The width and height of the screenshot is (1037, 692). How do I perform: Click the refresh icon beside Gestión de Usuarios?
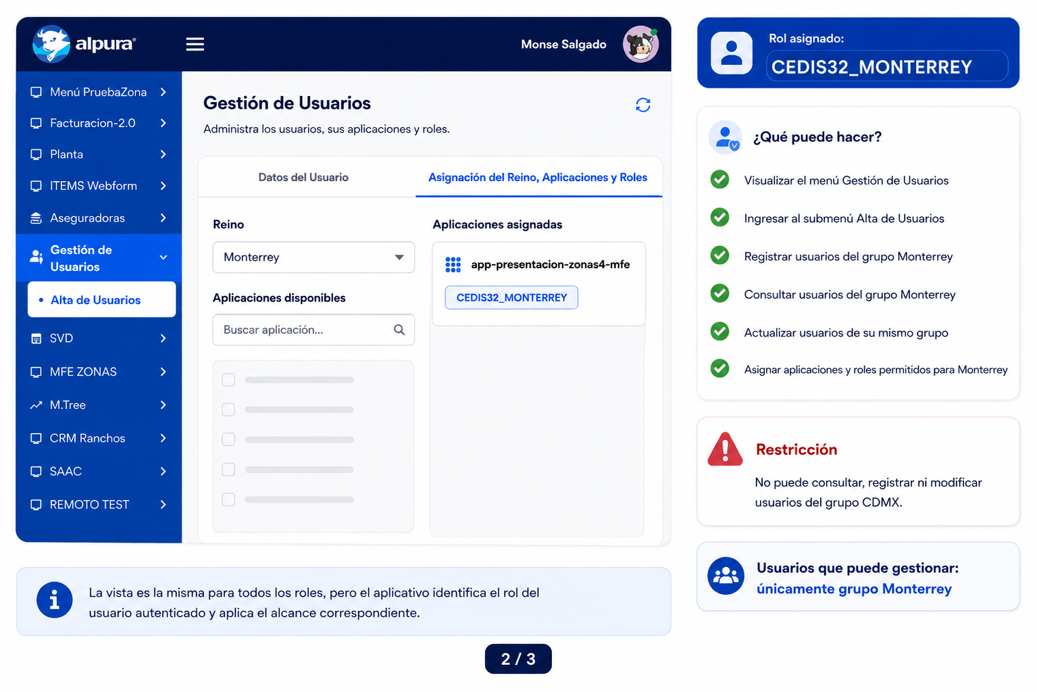pyautogui.click(x=643, y=105)
